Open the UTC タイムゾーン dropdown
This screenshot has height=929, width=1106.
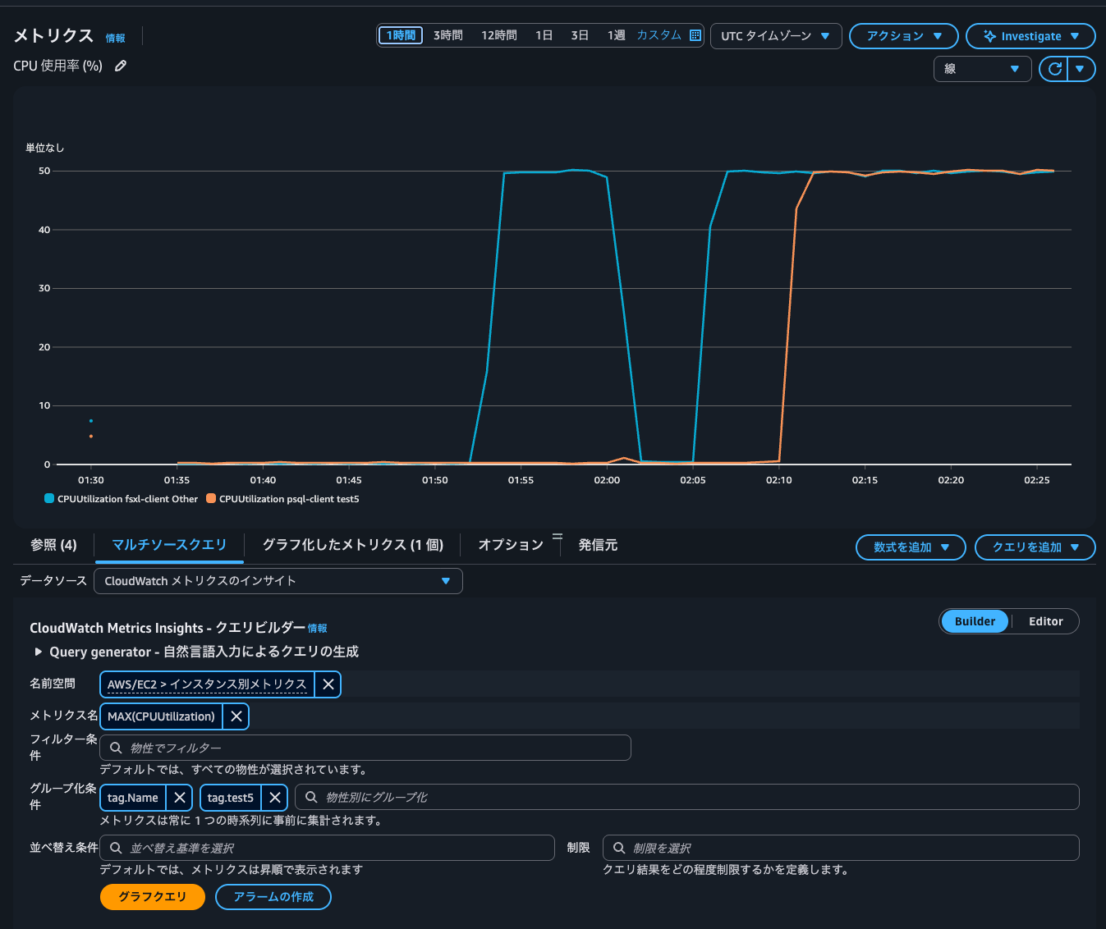point(775,36)
